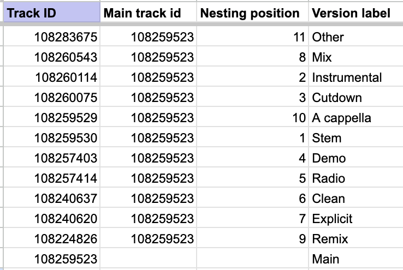
Task: Select track ID cell 108260543
Action: point(52,56)
